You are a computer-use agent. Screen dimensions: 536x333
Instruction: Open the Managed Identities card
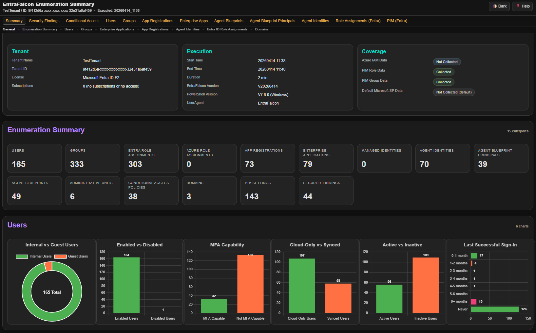coord(384,158)
